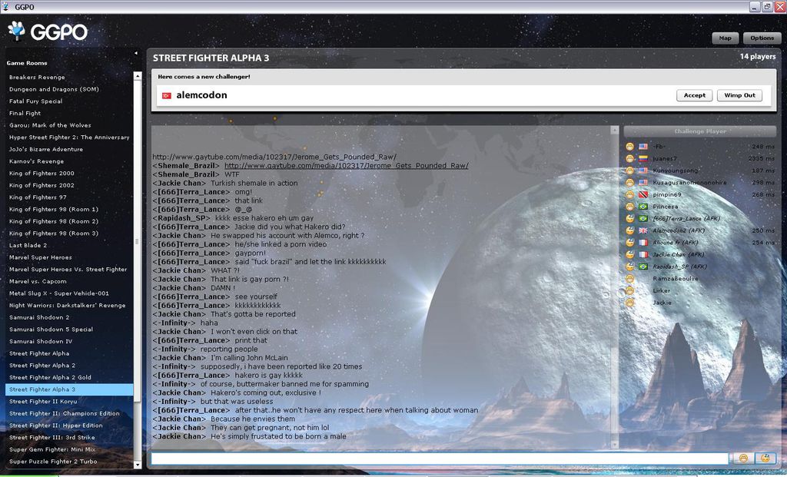Set status to available with smiley button

(743, 458)
